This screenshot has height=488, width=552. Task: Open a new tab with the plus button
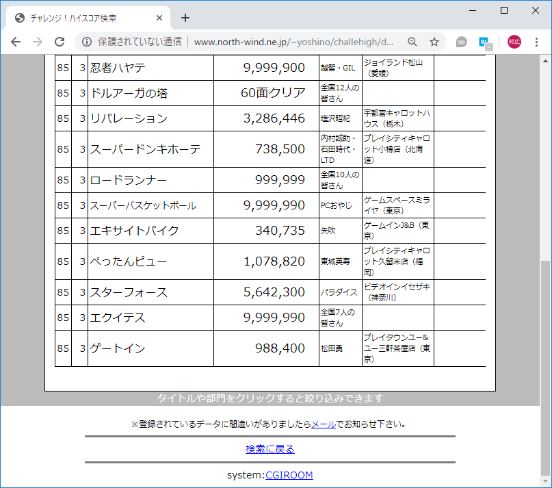tap(185, 18)
